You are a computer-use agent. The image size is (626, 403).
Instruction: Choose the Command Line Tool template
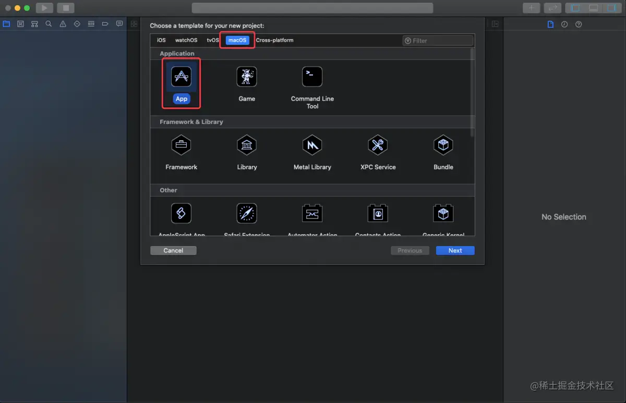pos(312,77)
